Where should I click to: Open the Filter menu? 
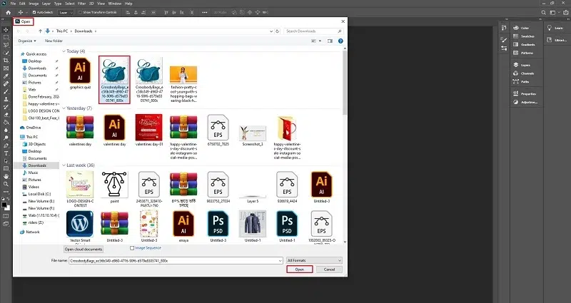81,4
